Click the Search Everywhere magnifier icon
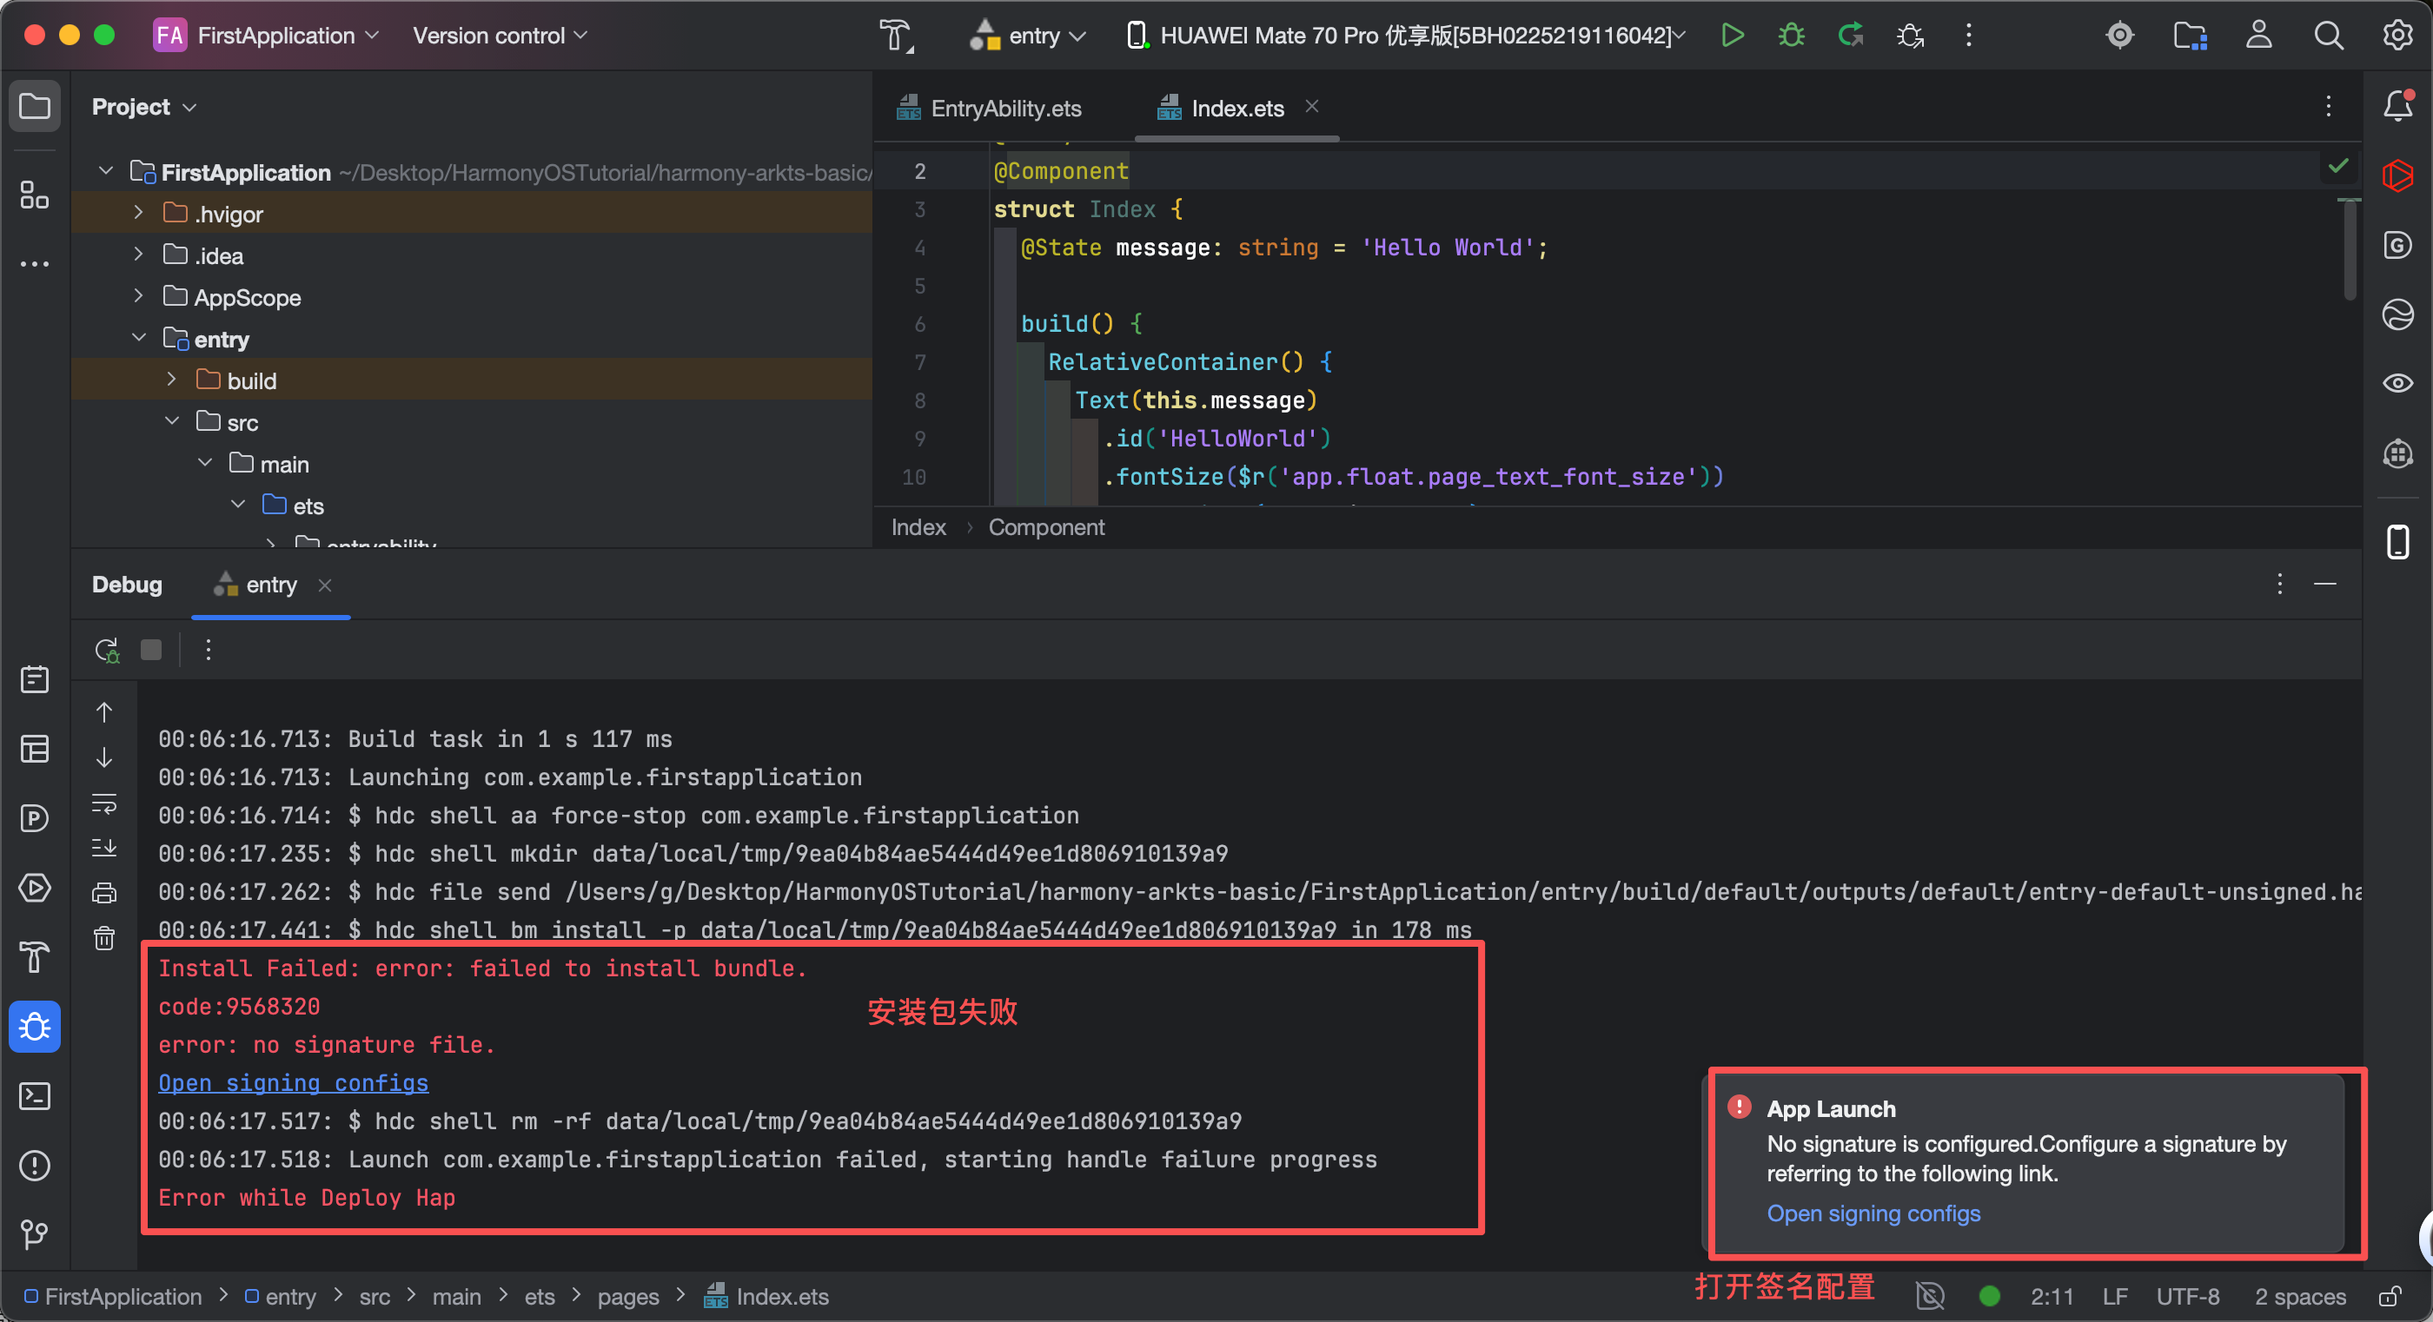 (x=2327, y=36)
